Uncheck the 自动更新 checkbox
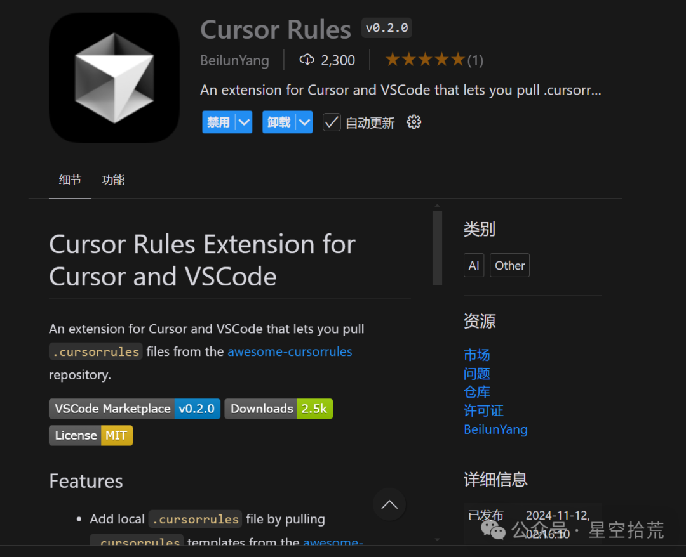The image size is (686, 557). 331,122
